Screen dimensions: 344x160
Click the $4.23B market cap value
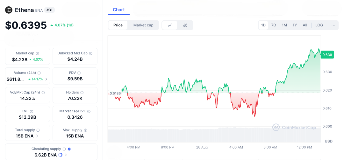pyautogui.click(x=20, y=59)
